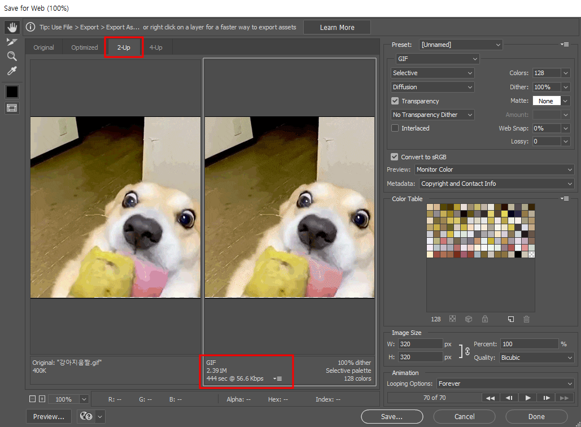The image size is (581, 427).
Task: Open the Preset dropdown
Action: coord(461,45)
